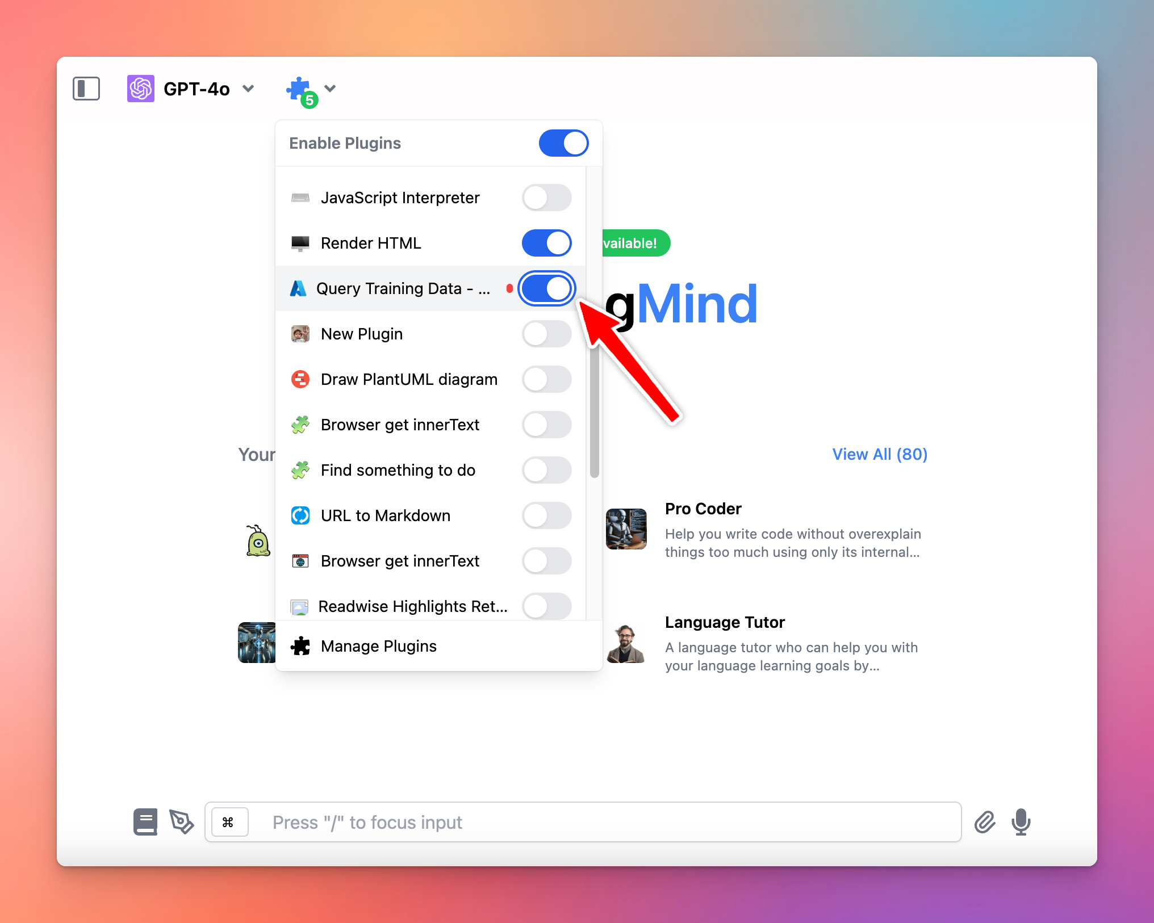Select the URL to Markdown entry

430,515
